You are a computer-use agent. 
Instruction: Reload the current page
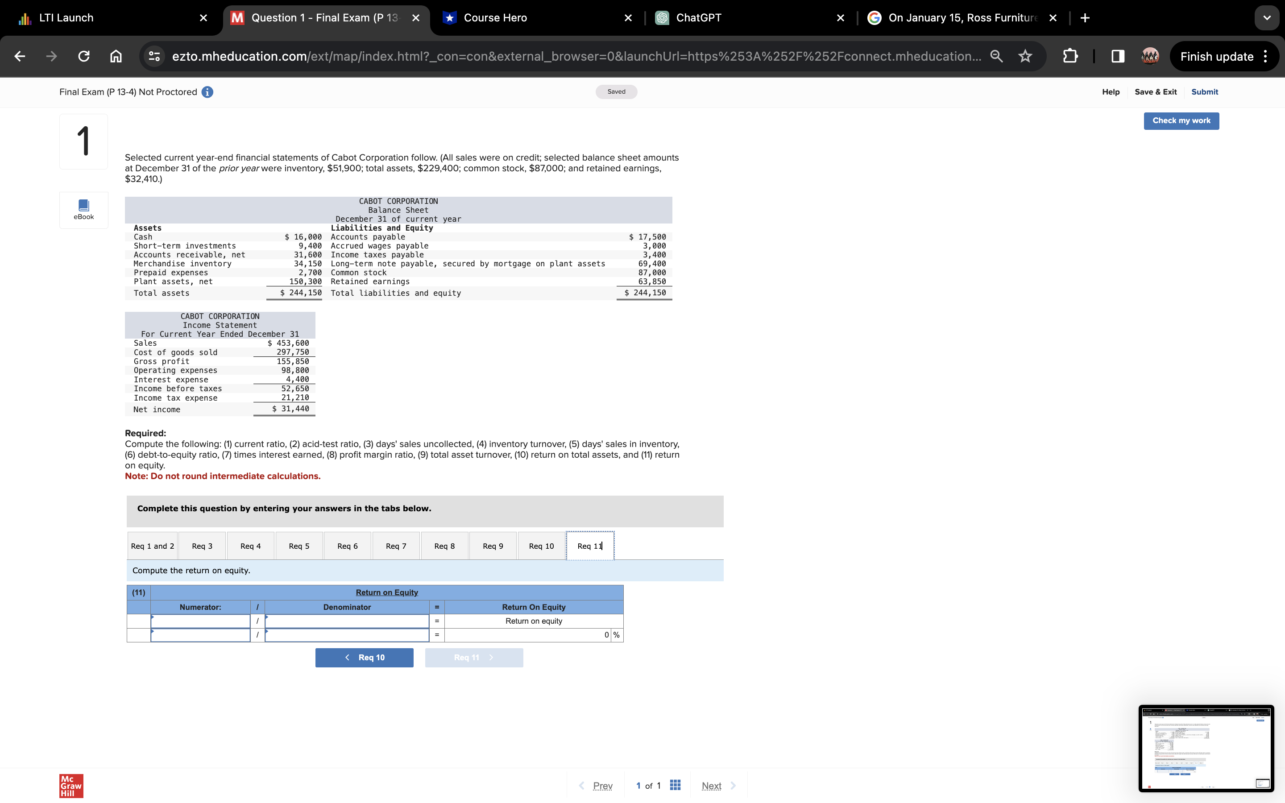coord(83,56)
